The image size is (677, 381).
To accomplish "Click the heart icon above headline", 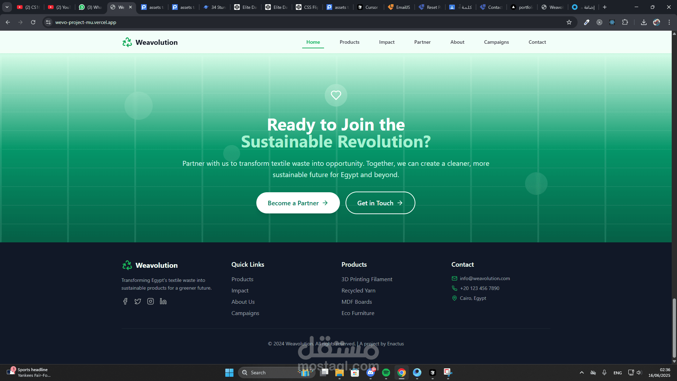I will tap(336, 95).
